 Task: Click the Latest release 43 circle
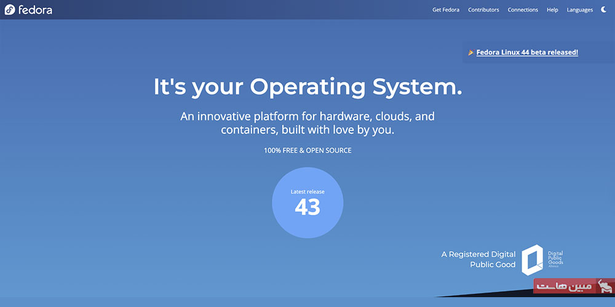pyautogui.click(x=307, y=203)
